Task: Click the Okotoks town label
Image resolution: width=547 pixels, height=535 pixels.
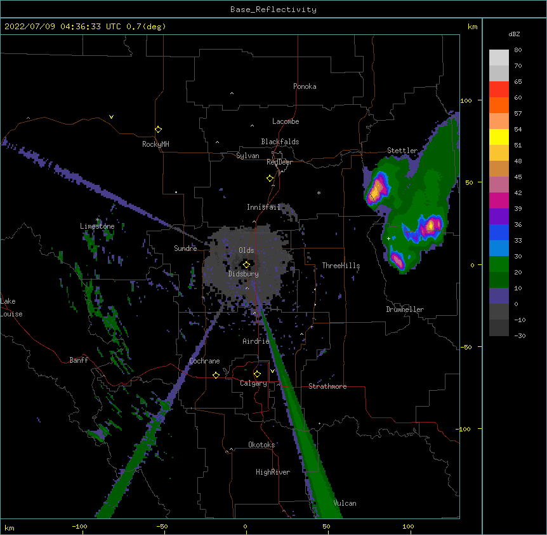Action: coord(261,445)
